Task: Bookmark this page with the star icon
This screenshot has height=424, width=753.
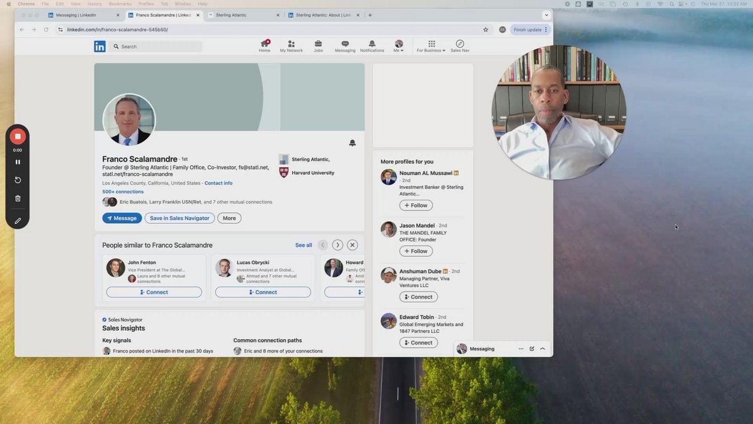Action: coord(486,29)
